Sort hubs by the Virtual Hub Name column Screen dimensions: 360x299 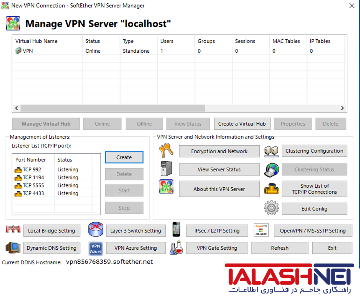[47, 41]
